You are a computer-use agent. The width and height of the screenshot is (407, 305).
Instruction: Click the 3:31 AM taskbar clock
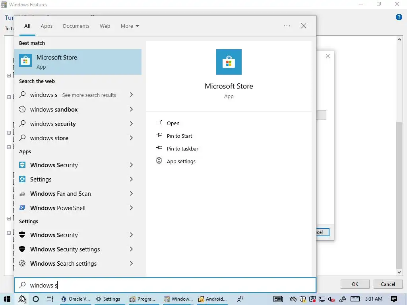click(374, 299)
